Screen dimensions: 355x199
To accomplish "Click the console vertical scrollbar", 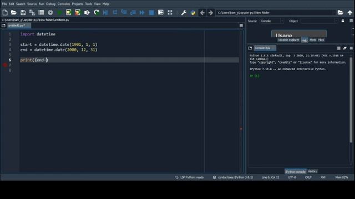I will (351, 100).
